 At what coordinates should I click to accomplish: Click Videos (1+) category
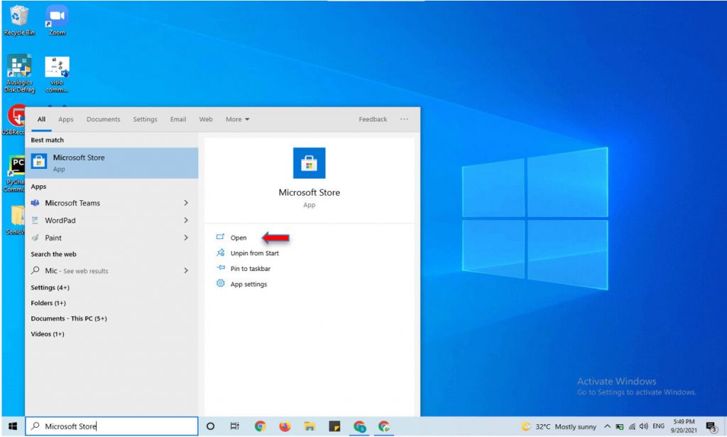[x=48, y=333]
